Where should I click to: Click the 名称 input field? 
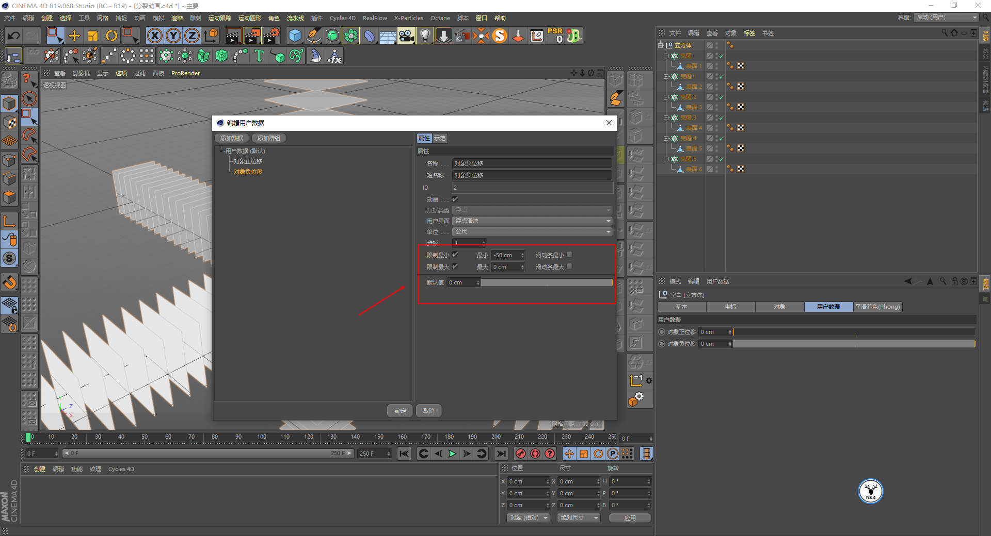(x=532, y=163)
